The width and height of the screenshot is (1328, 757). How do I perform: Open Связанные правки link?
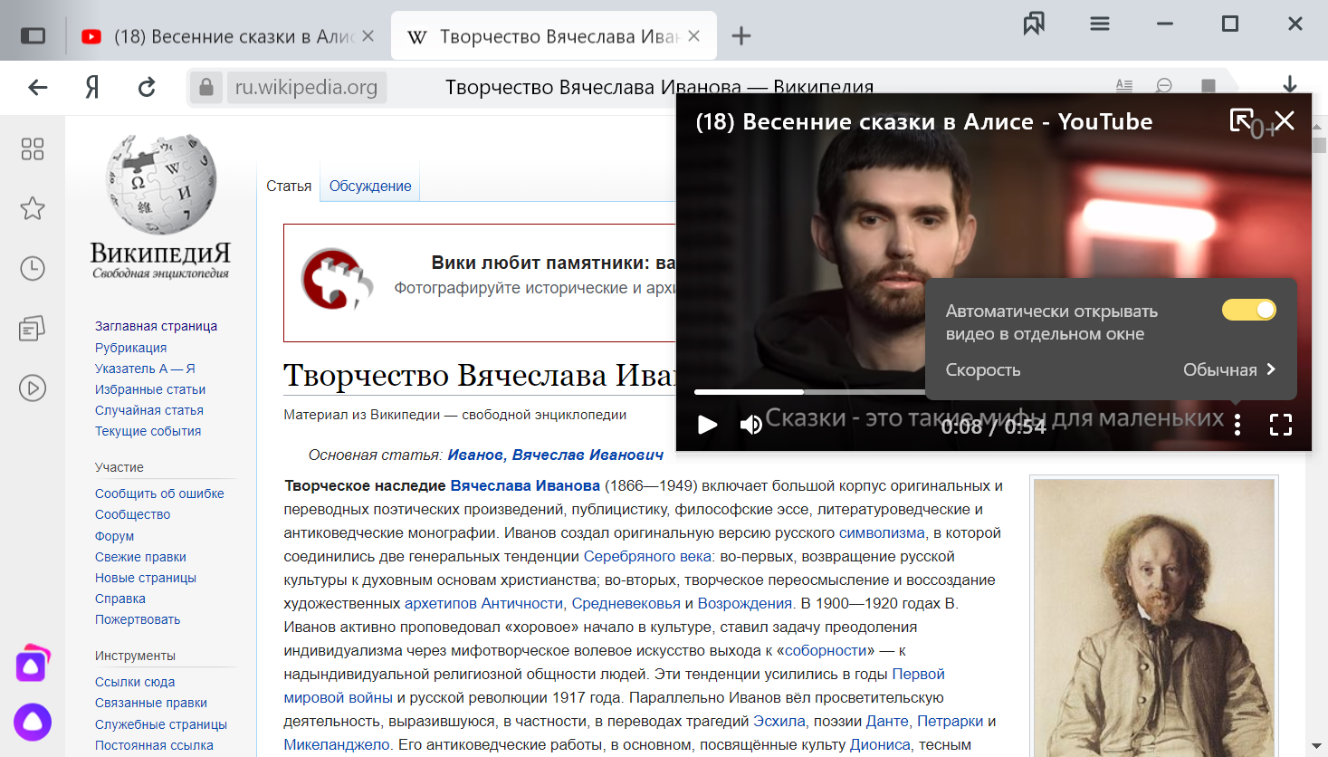tap(151, 703)
